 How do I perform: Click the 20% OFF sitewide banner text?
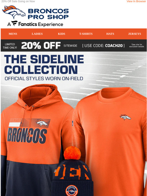[x=41, y=46]
